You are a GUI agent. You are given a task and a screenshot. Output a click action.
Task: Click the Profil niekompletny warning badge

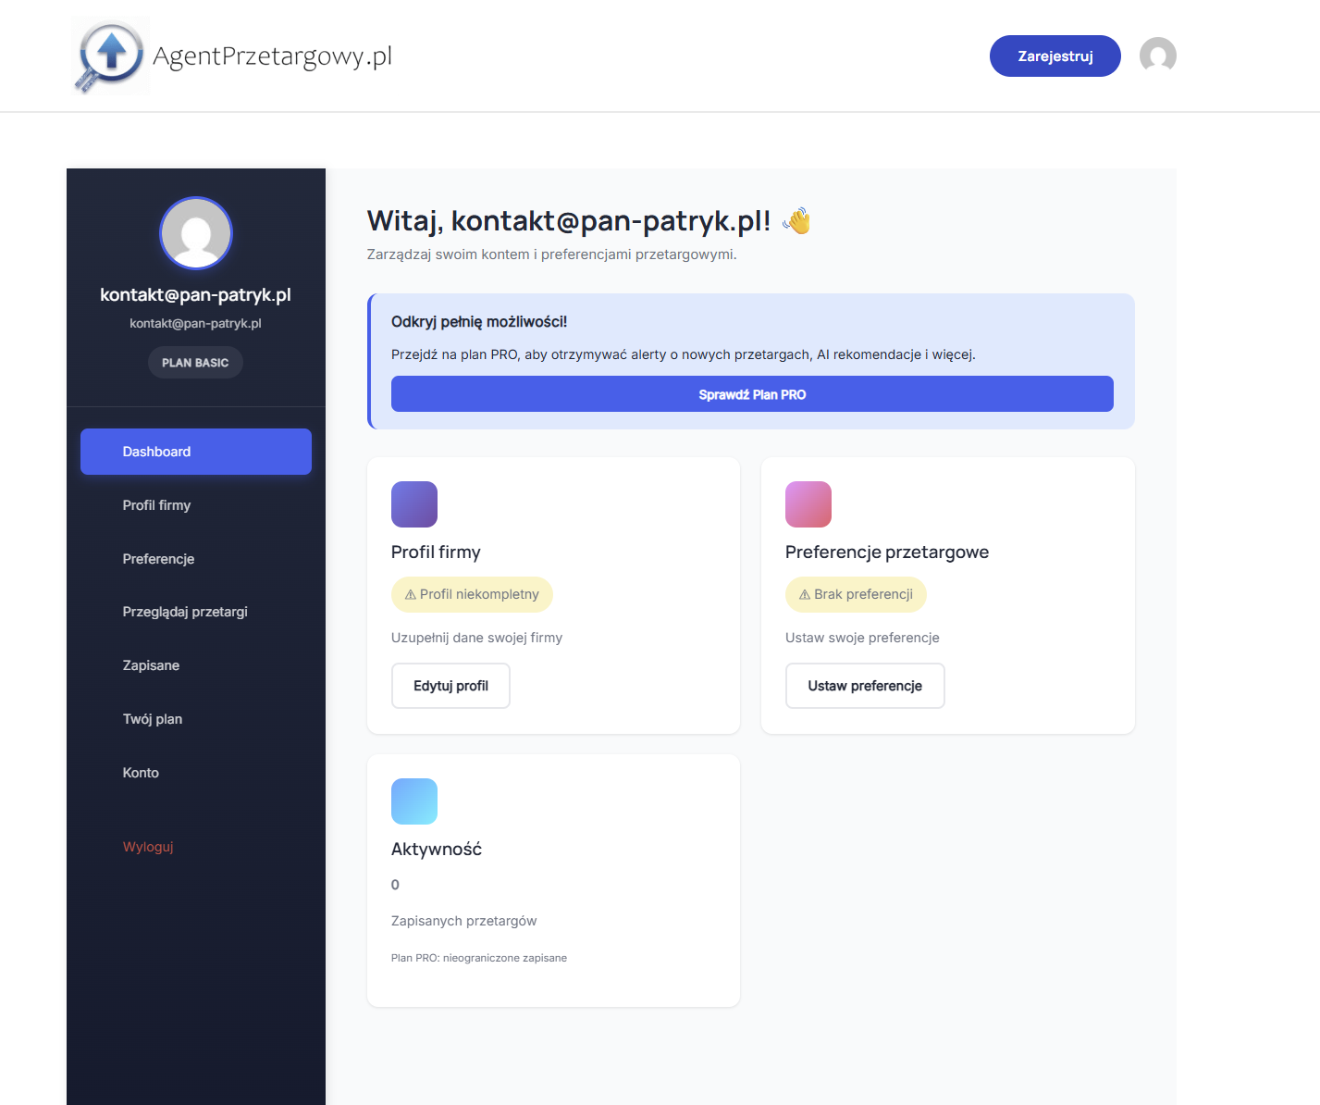[x=472, y=594]
